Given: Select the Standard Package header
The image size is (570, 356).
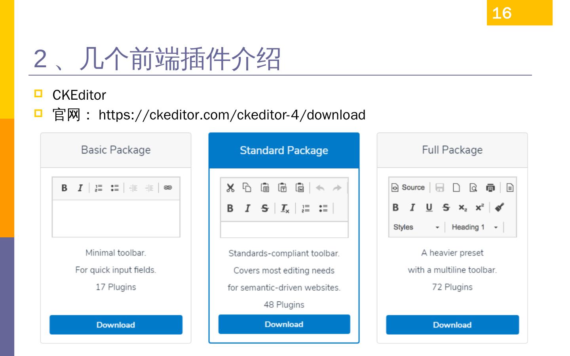Looking at the screenshot, I should coord(284,151).
